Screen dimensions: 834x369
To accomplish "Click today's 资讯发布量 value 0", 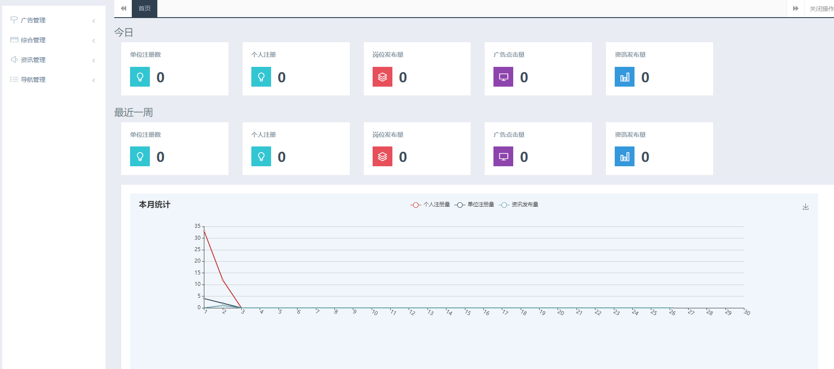I will click(645, 77).
